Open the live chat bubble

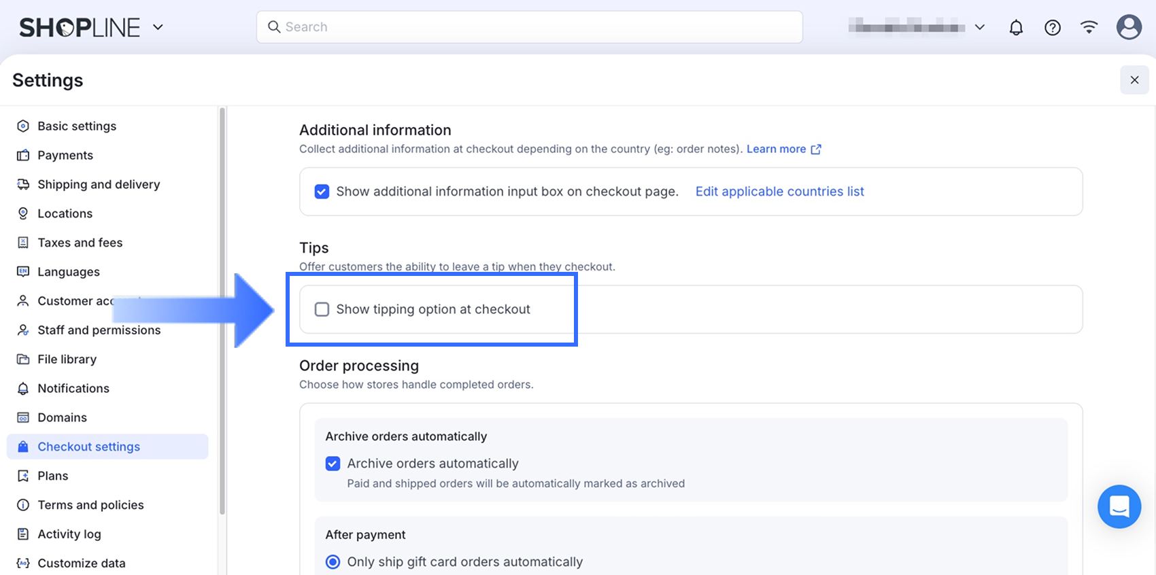pyautogui.click(x=1119, y=506)
